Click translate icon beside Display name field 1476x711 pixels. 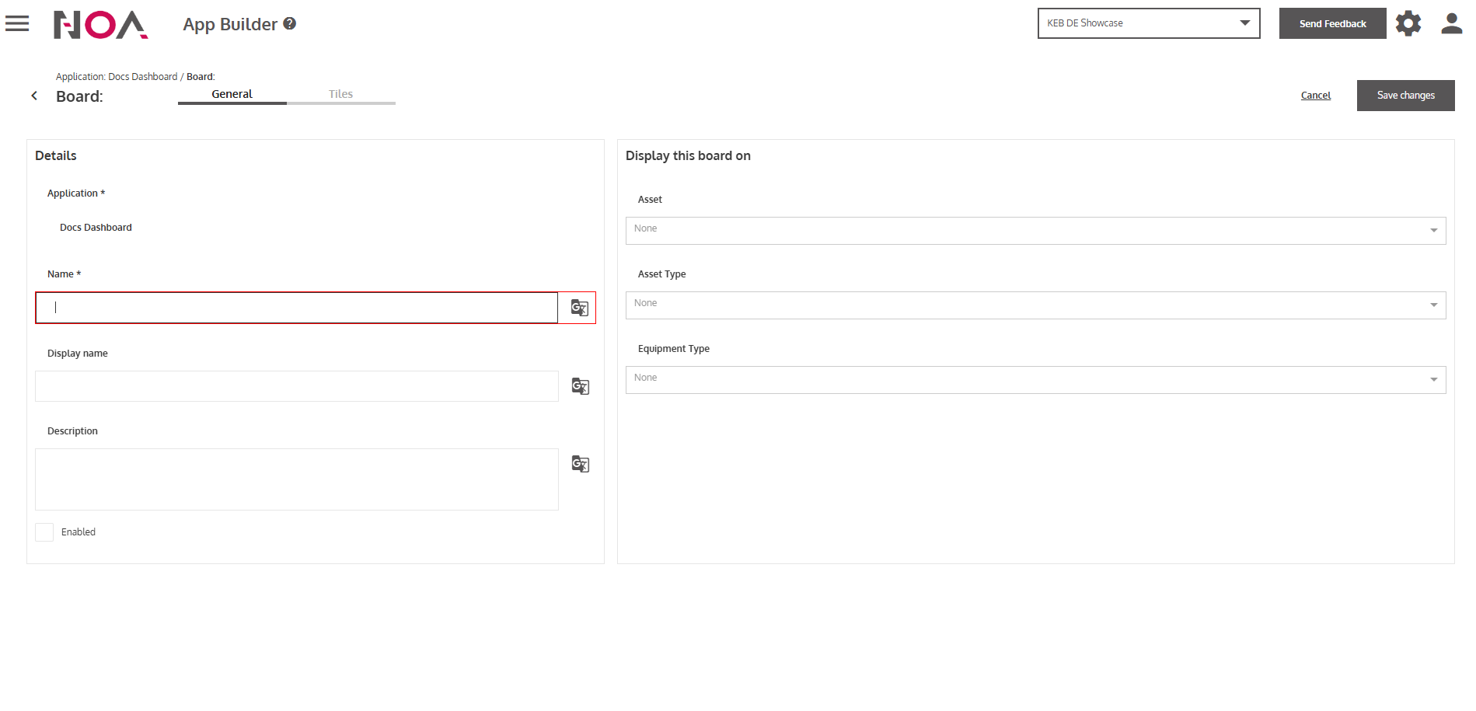pos(580,386)
